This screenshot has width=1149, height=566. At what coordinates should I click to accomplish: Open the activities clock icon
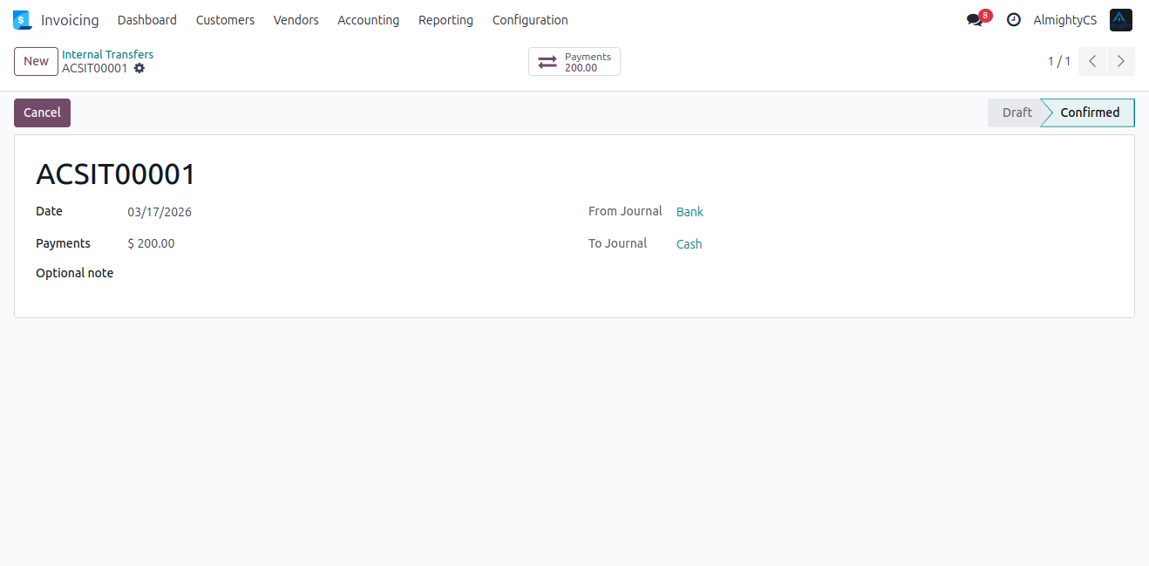click(1013, 20)
